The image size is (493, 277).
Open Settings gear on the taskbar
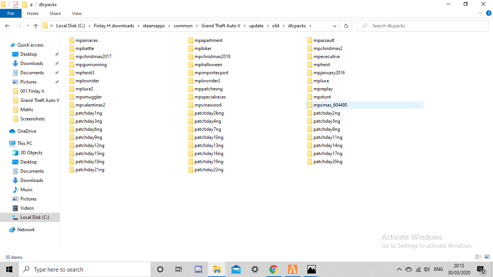click(x=255, y=269)
